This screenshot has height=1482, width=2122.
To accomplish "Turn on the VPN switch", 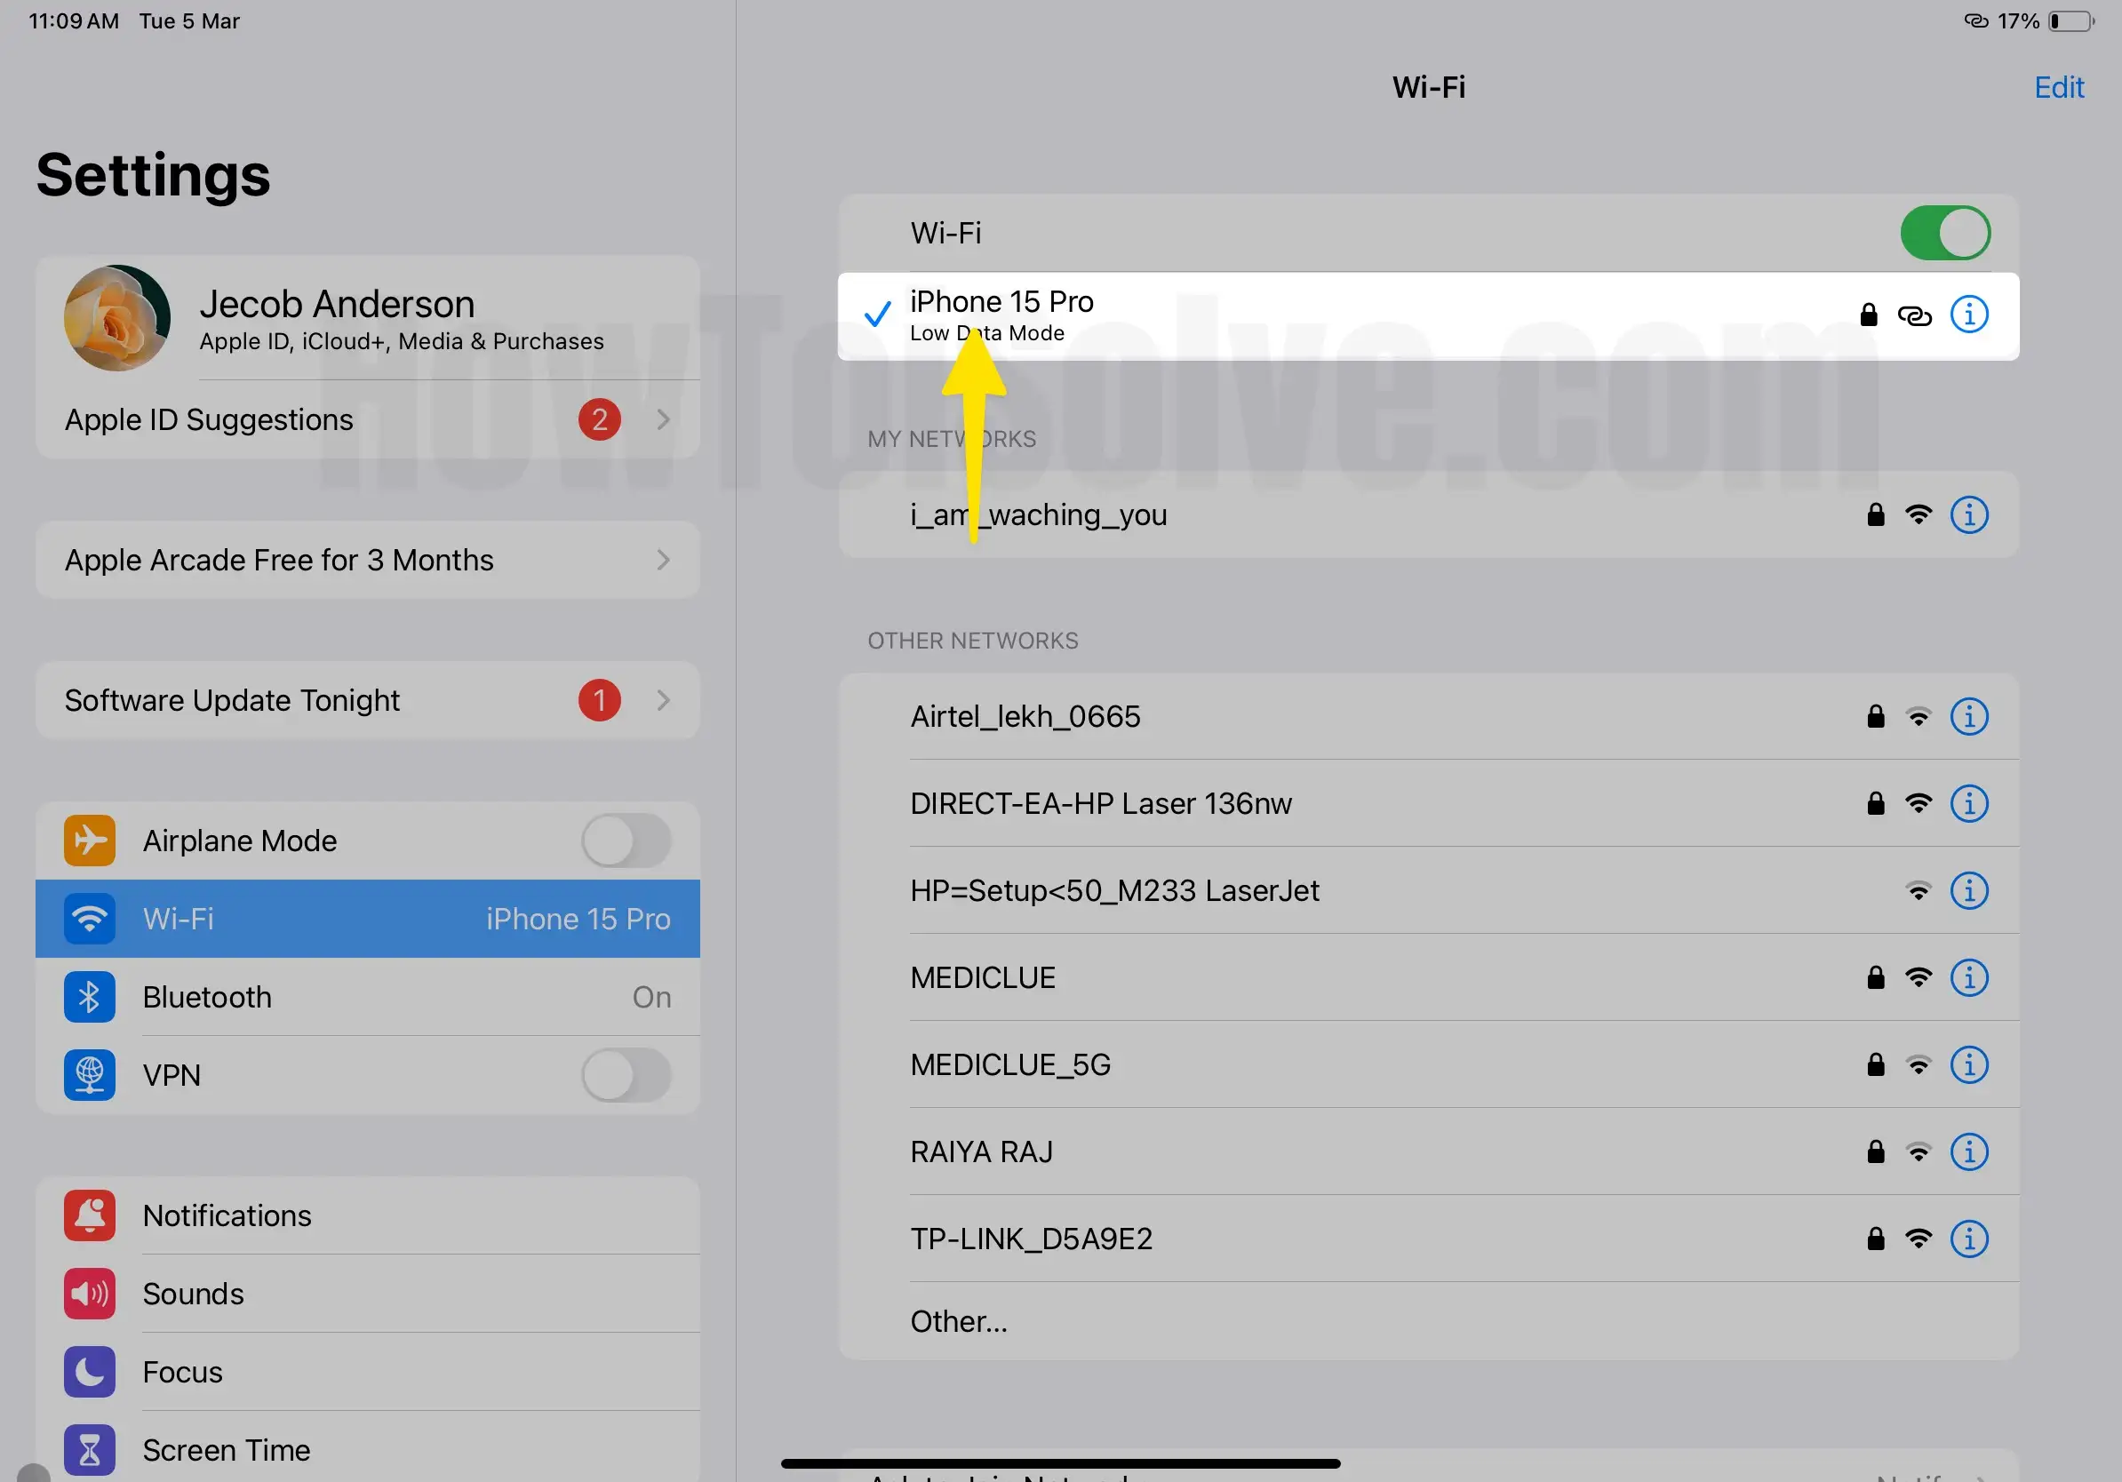I will 626,1074.
